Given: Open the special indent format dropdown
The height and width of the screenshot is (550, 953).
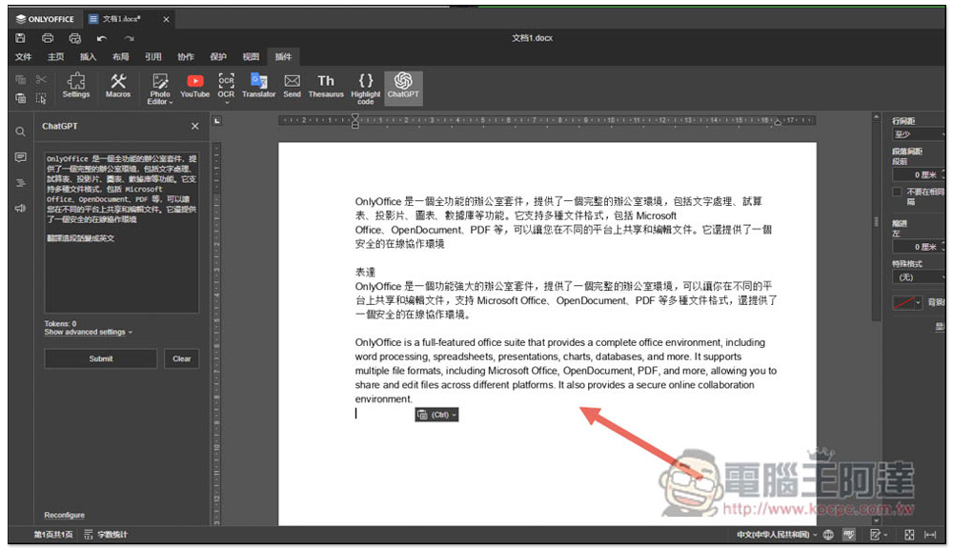Looking at the screenshot, I should pyautogui.click(x=919, y=277).
